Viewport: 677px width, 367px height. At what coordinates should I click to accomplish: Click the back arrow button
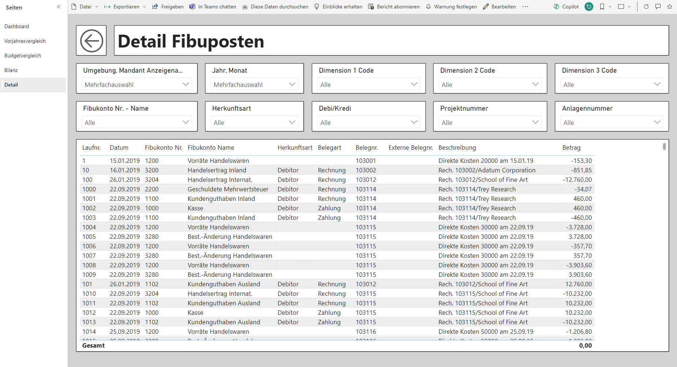(x=91, y=40)
